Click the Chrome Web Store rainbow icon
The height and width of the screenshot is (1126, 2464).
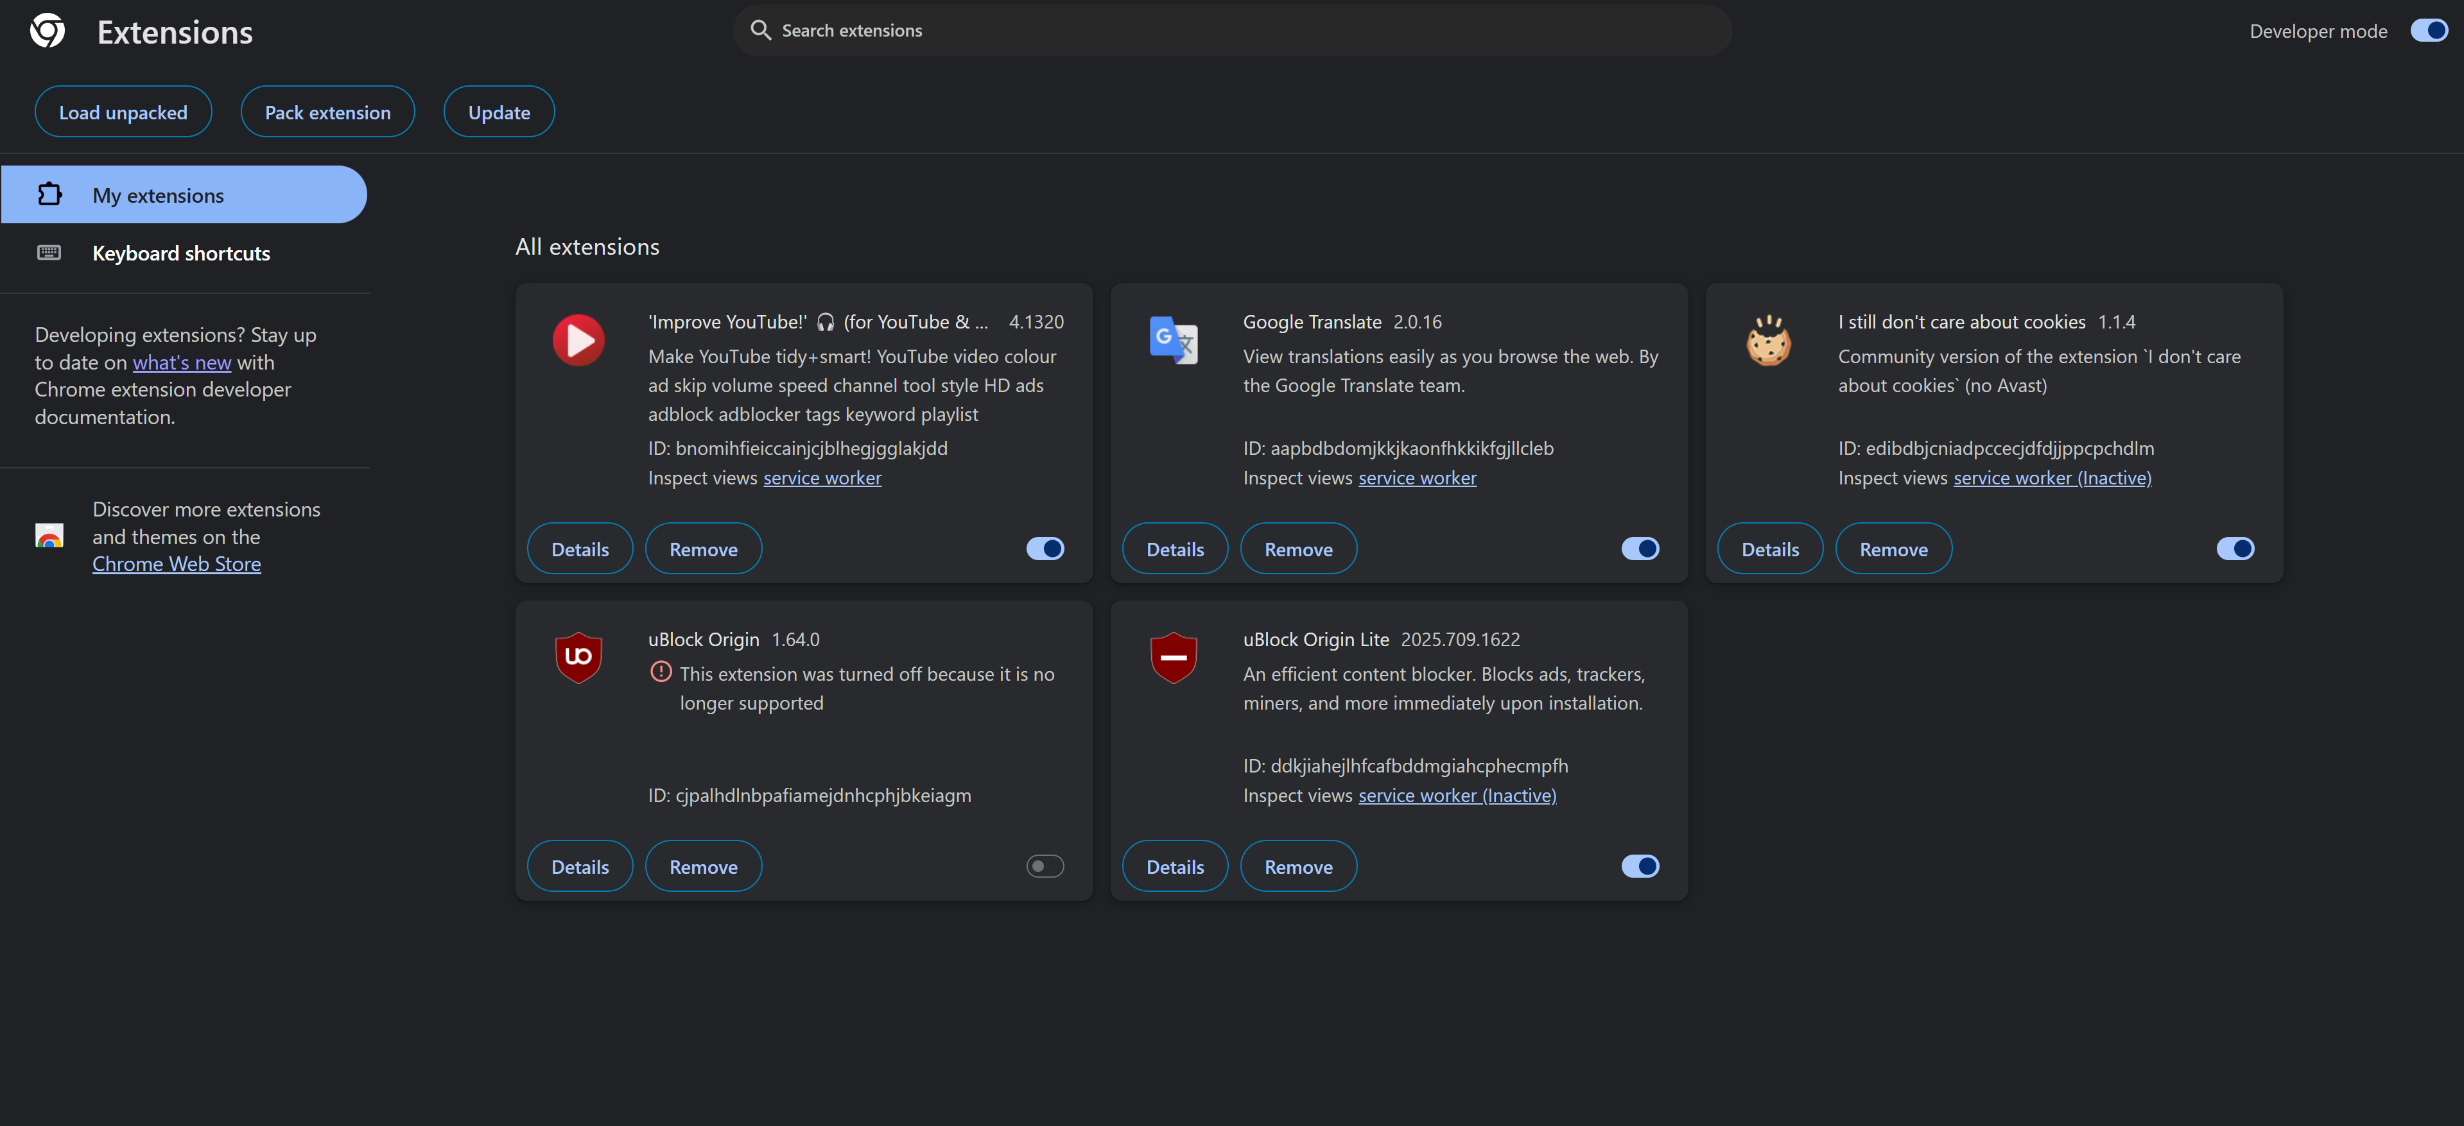tap(49, 535)
